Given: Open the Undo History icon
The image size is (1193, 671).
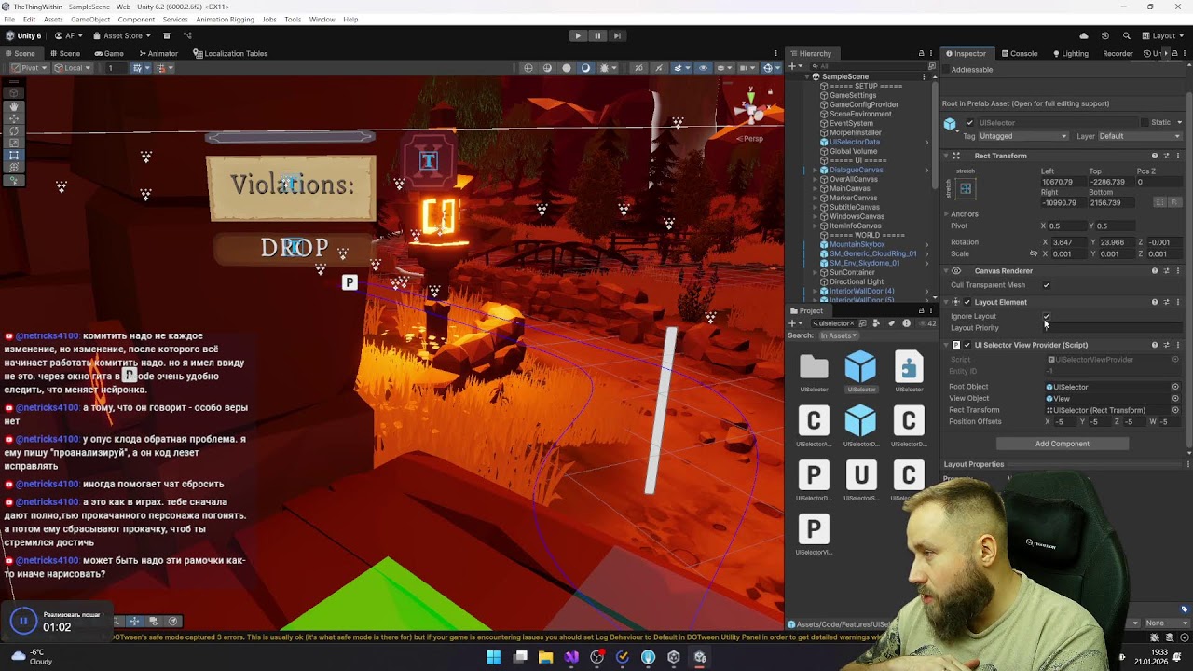Looking at the screenshot, I should point(1105,35).
